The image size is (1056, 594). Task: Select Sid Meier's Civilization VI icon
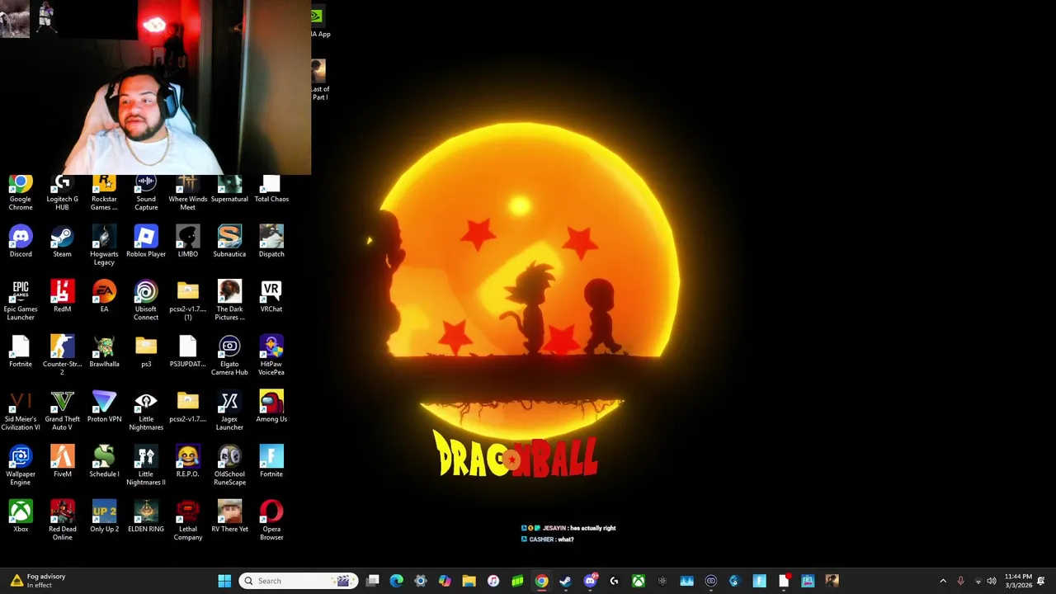[x=21, y=411]
